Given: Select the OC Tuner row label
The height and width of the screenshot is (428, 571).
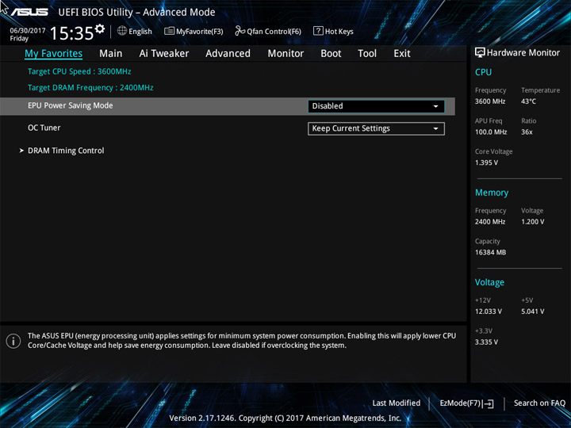Looking at the screenshot, I should tap(44, 128).
